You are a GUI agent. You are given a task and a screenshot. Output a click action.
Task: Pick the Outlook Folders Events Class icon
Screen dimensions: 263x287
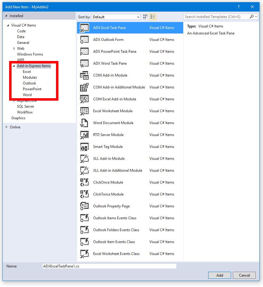click(x=84, y=230)
